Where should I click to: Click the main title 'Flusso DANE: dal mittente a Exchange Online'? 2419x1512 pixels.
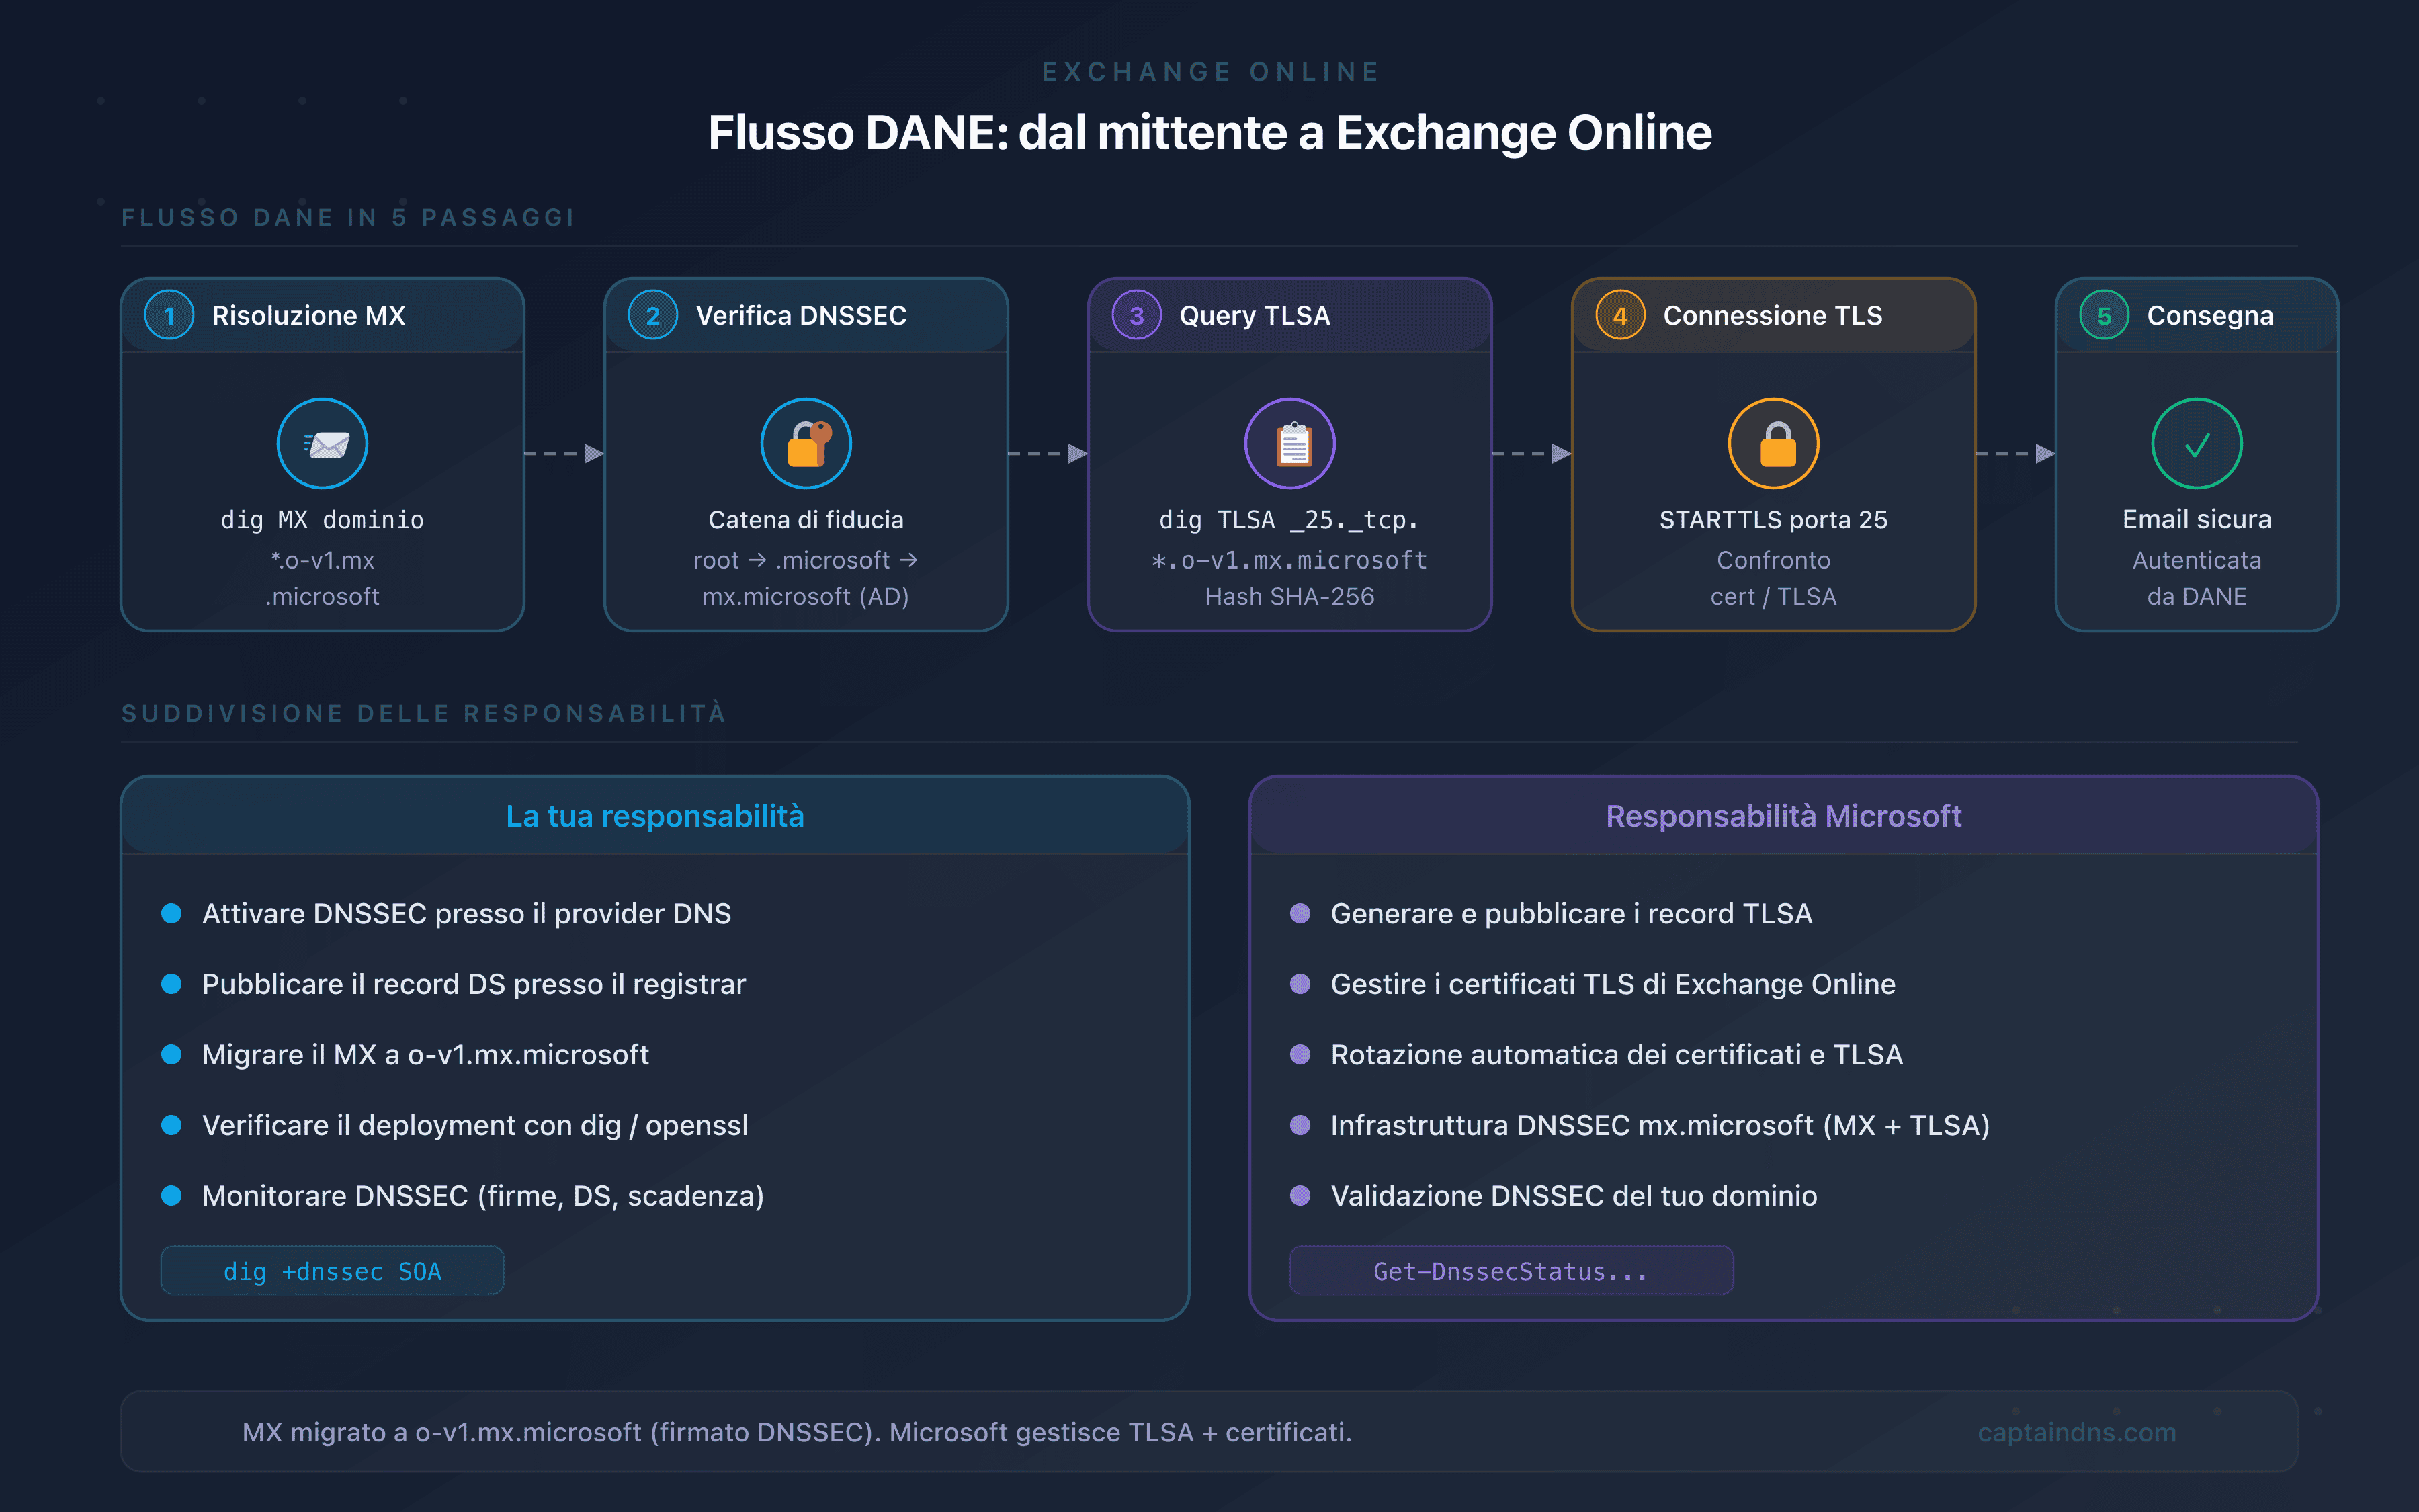pyautogui.click(x=1209, y=133)
